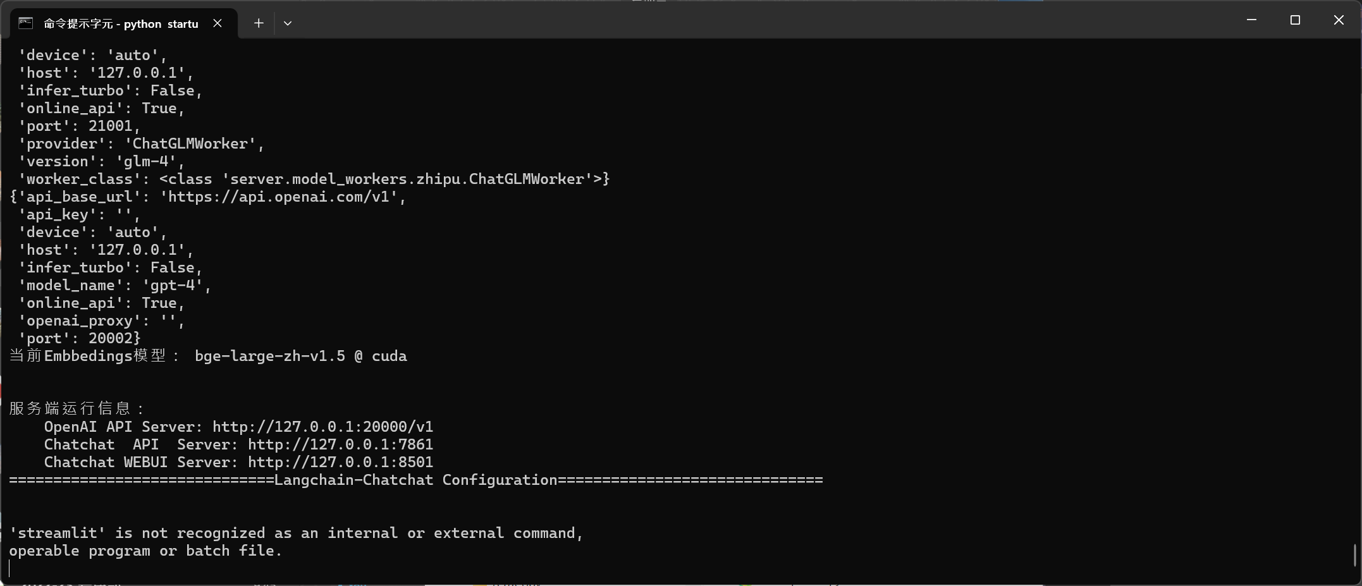Click the bge-large-zh-v1.5 embeddings model name
This screenshot has height=586, width=1362.
coord(270,356)
